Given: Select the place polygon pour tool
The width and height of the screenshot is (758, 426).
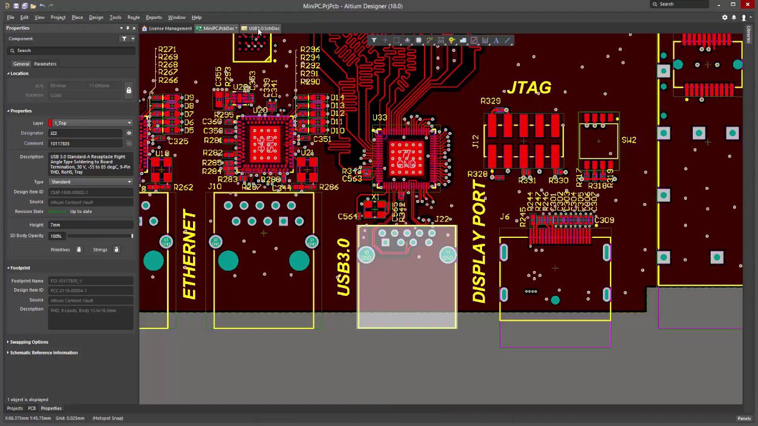Looking at the screenshot, I should point(463,40).
